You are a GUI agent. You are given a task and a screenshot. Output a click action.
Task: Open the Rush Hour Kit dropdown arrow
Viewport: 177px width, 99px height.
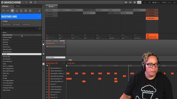[x=64, y=63]
